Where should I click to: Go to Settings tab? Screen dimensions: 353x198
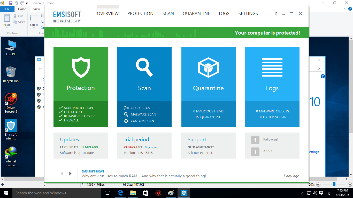(248, 13)
